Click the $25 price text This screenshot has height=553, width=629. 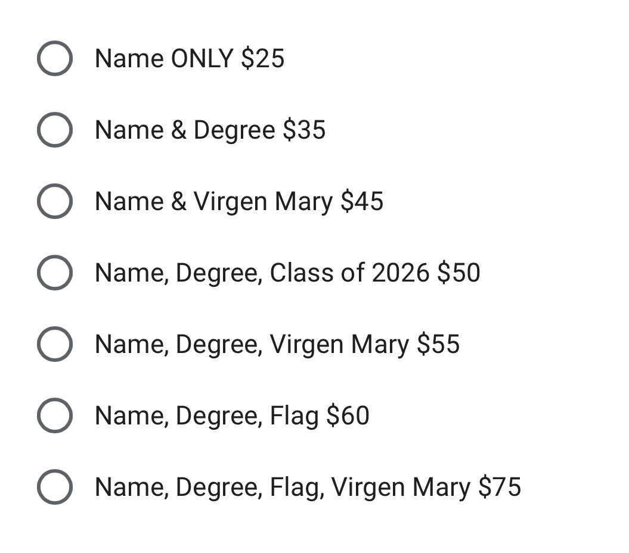click(x=263, y=58)
